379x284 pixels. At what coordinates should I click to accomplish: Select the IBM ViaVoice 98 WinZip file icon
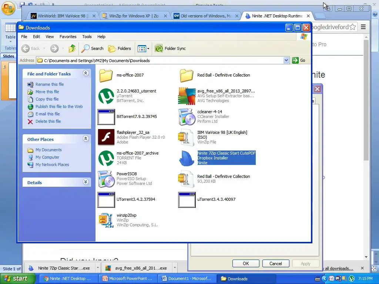(x=186, y=138)
